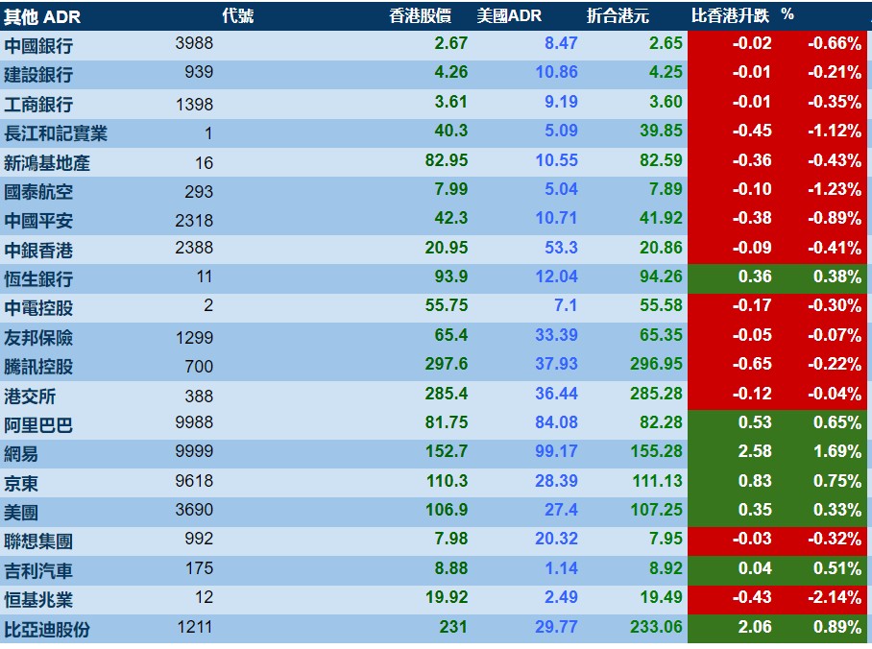
Task: Click the 其他 ADR table title
Action: coord(41,16)
